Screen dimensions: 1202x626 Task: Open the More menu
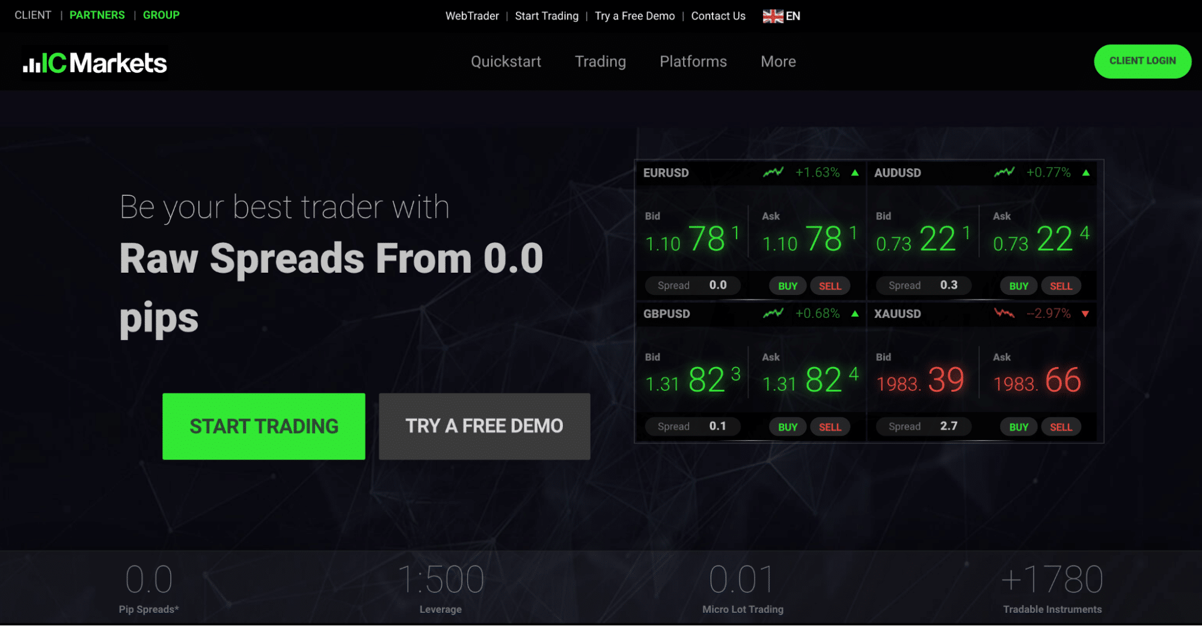click(778, 61)
